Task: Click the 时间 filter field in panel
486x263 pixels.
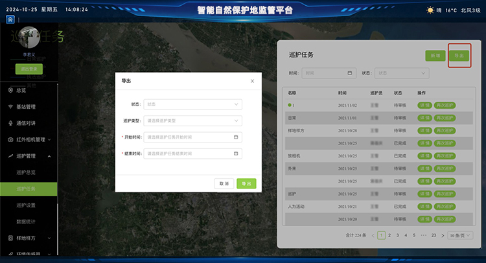Action: click(329, 73)
